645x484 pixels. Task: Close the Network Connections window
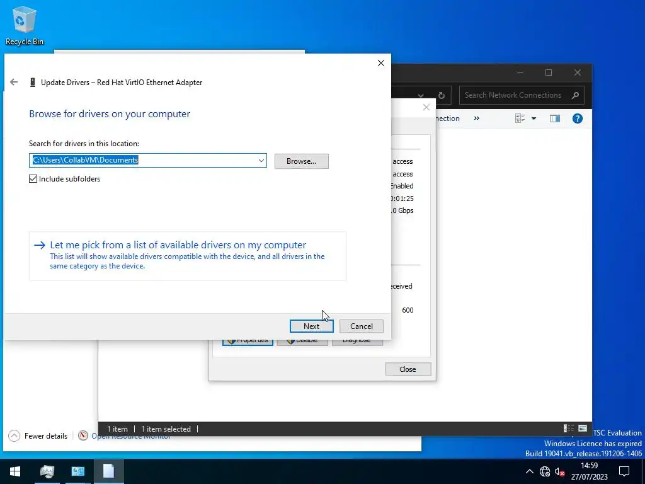[x=577, y=72]
